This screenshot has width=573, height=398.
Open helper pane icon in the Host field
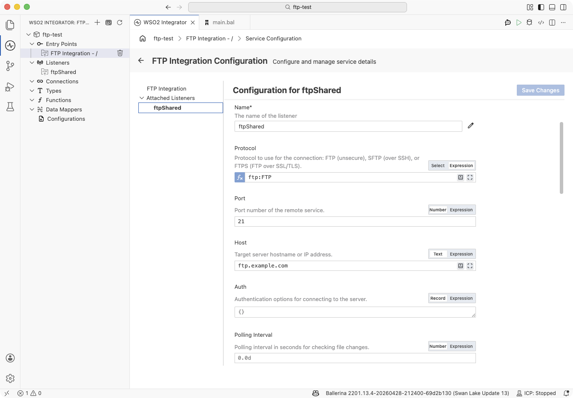(x=461, y=266)
